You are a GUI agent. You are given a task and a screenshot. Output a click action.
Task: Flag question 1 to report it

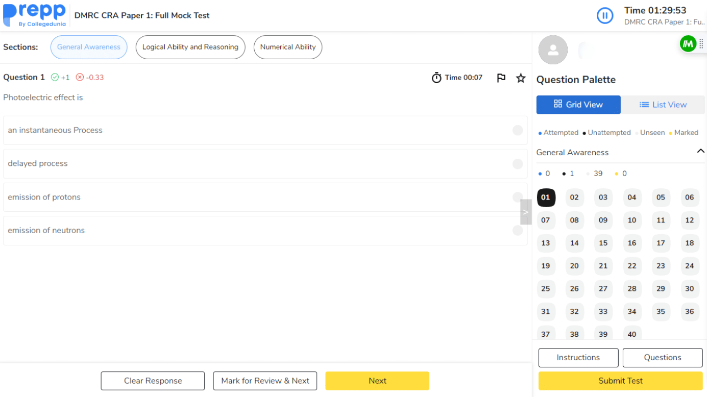501,78
